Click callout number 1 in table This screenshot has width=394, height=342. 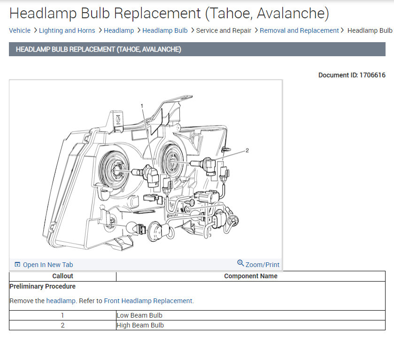click(x=62, y=315)
